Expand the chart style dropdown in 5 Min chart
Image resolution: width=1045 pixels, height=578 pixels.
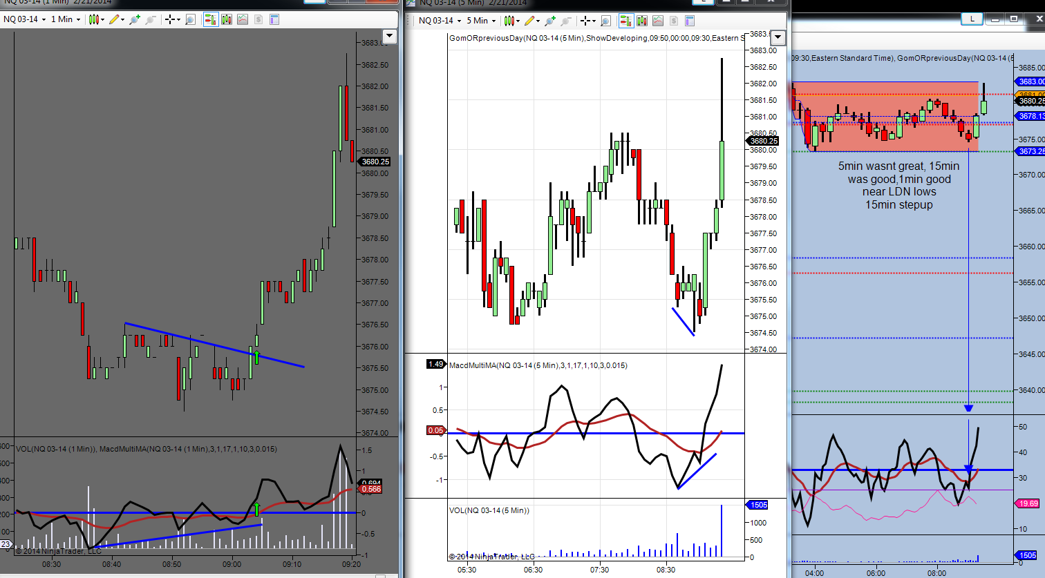click(518, 21)
